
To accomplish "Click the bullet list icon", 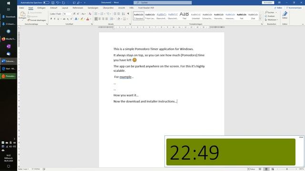I will (96, 14).
